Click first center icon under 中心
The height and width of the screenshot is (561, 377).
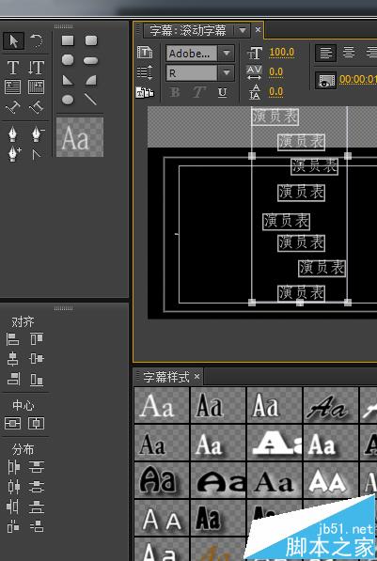point(12,424)
